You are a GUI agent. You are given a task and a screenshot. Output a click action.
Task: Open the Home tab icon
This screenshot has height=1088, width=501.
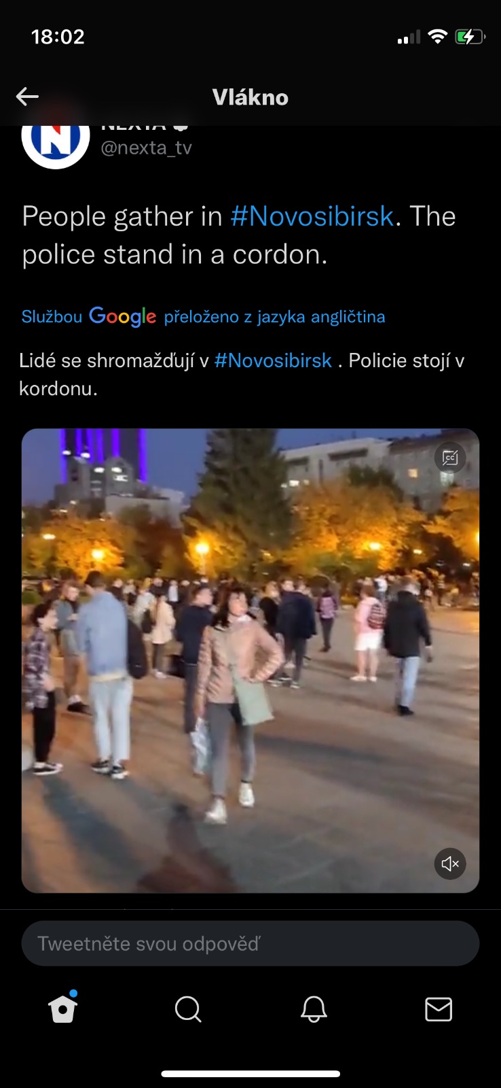pos(63,1008)
